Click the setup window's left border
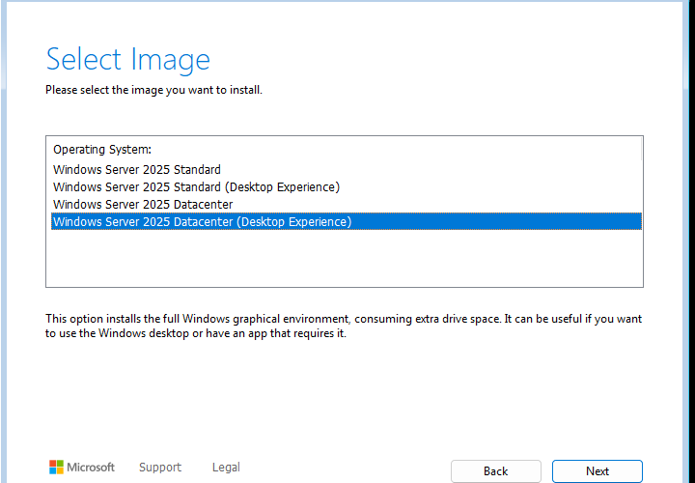This screenshot has width=695, height=483. pyautogui.click(x=4, y=241)
